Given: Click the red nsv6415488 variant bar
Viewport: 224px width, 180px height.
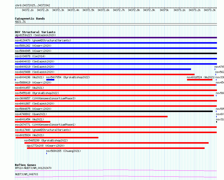Looking at the screenshot, I should [105, 74].
